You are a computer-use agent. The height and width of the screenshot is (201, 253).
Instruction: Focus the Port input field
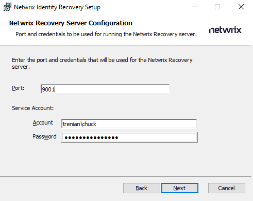coord(105,89)
